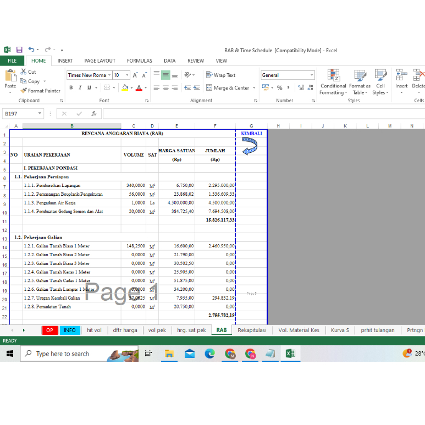425x425 pixels.
Task: Click the Cut command
Action: coord(29,72)
